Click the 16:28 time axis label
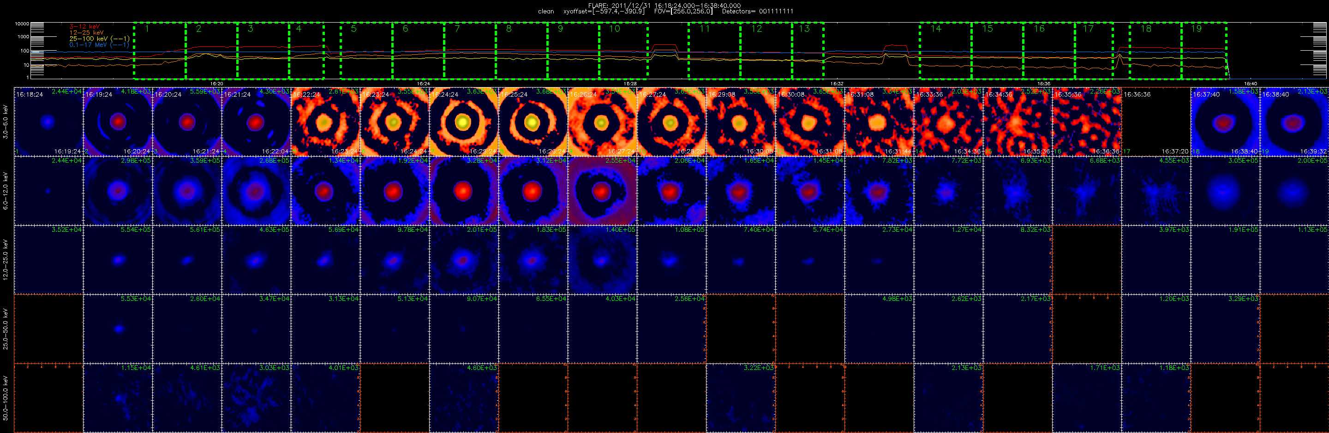Screen dimensions: 1329x433 tap(630, 83)
